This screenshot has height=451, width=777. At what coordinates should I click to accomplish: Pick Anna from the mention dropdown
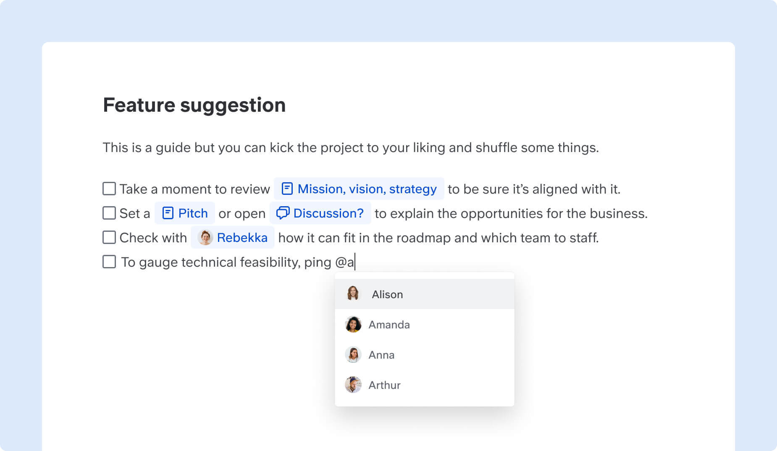[424, 354]
